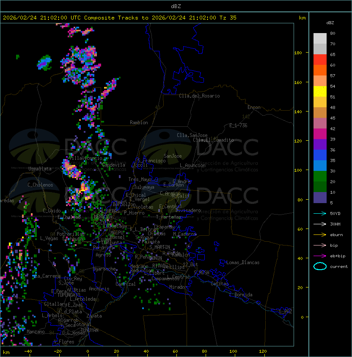Click the 'Catitas' map label
Screen dimensions: 352x357
(x=220, y=284)
